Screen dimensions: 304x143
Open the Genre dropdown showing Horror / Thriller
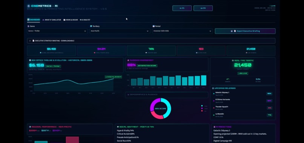pyautogui.click(x=57, y=31)
